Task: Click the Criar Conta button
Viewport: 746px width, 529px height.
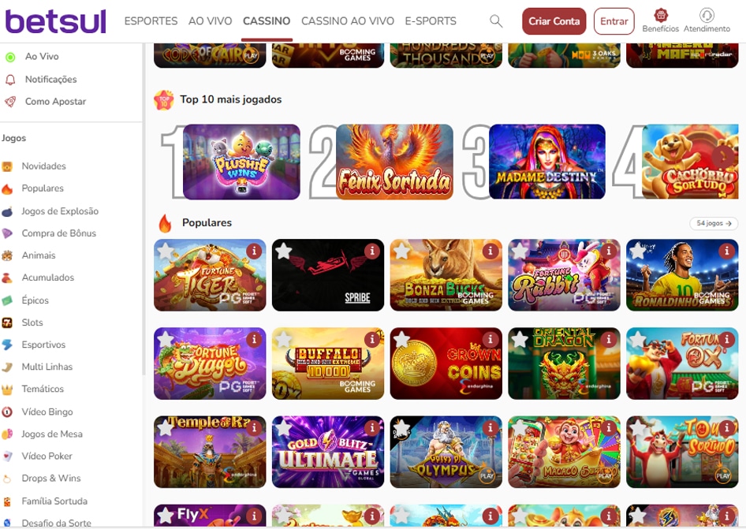Action: pyautogui.click(x=554, y=21)
